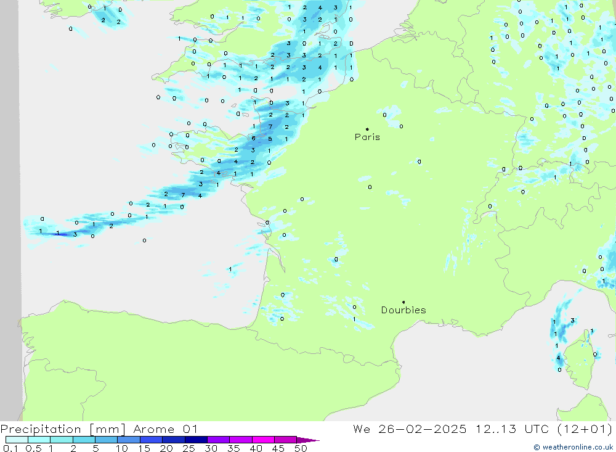Click the legend scale label "0.1"

point(10,448)
